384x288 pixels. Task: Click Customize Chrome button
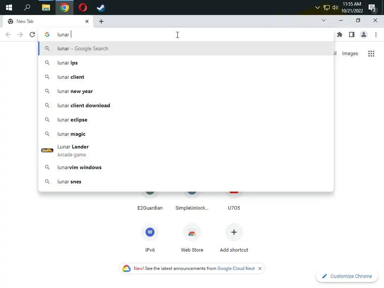[347, 276]
